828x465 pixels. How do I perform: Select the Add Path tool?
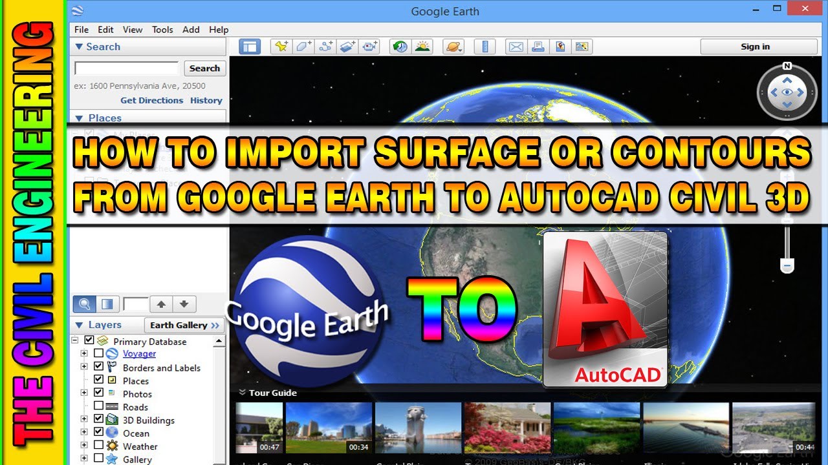pos(325,46)
